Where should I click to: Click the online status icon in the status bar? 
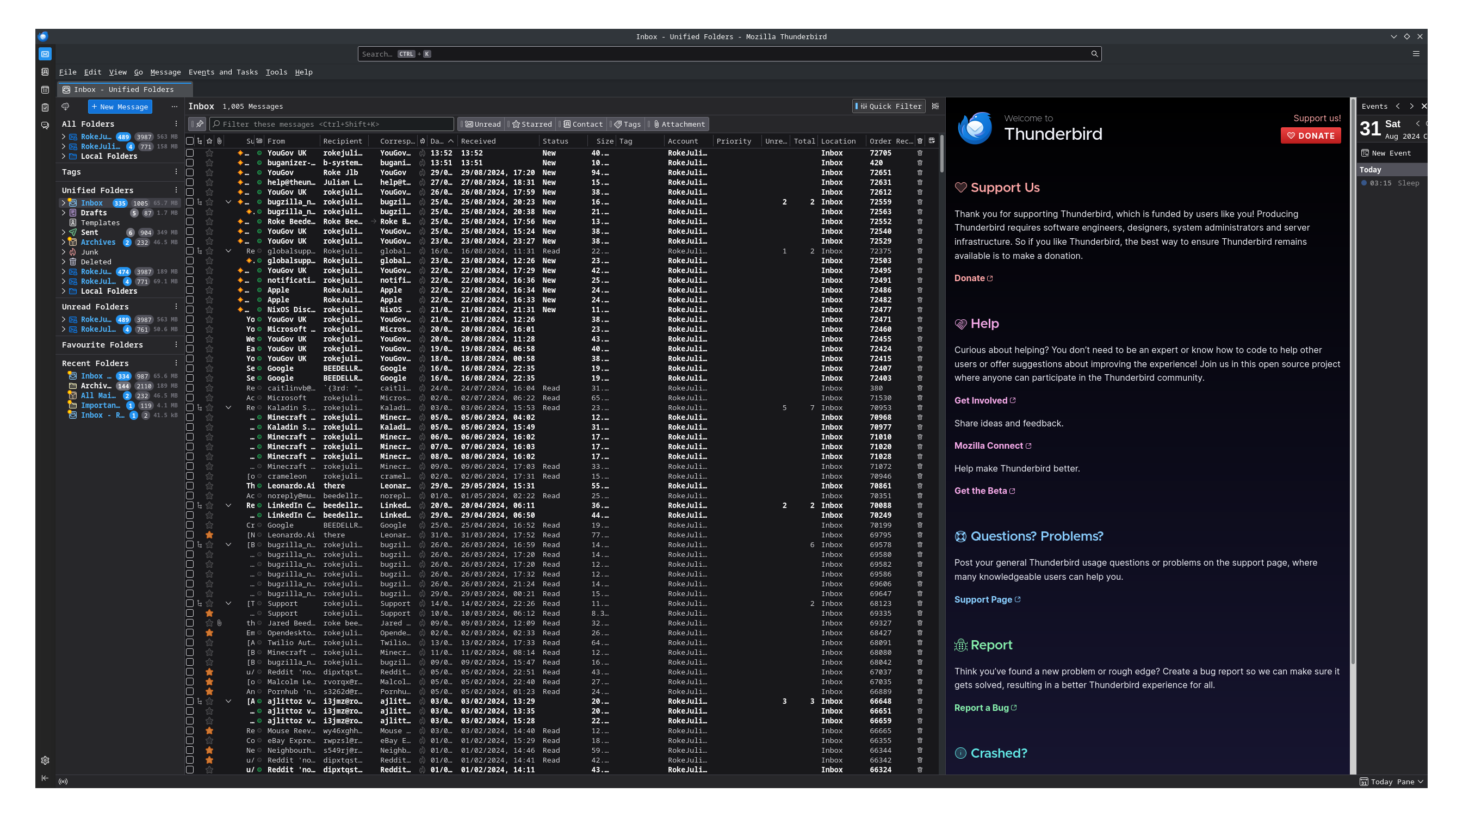pyautogui.click(x=63, y=782)
